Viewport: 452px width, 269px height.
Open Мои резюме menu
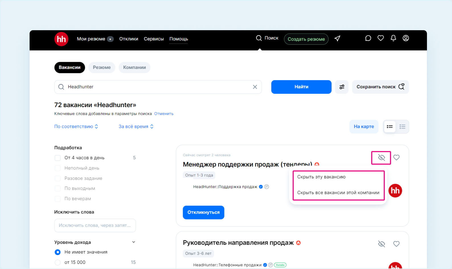91,39
